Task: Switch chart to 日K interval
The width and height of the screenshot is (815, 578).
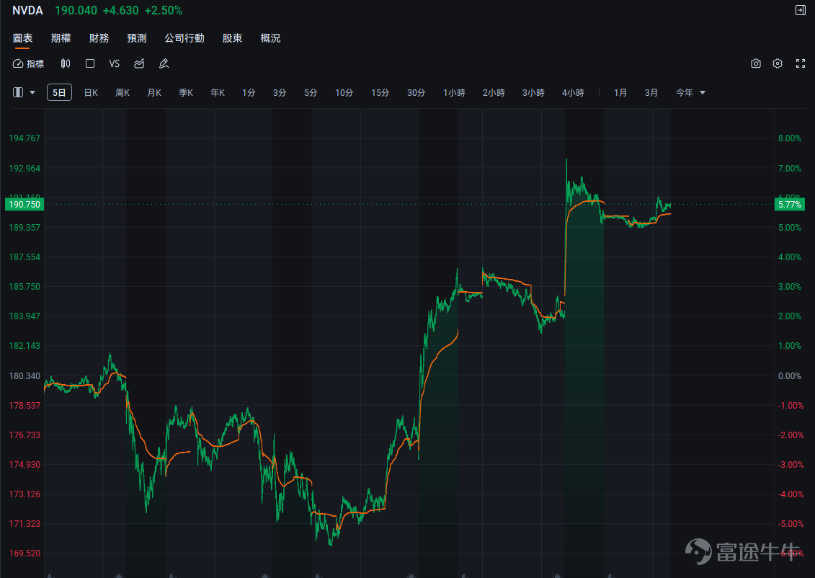Action: point(91,92)
